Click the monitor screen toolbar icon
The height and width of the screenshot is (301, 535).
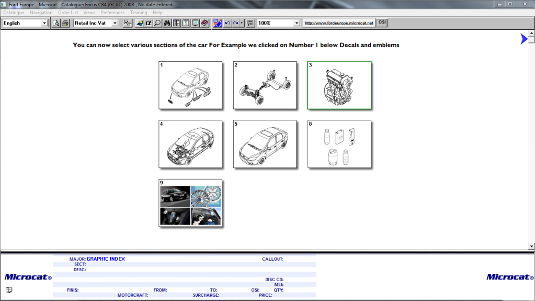195,23
